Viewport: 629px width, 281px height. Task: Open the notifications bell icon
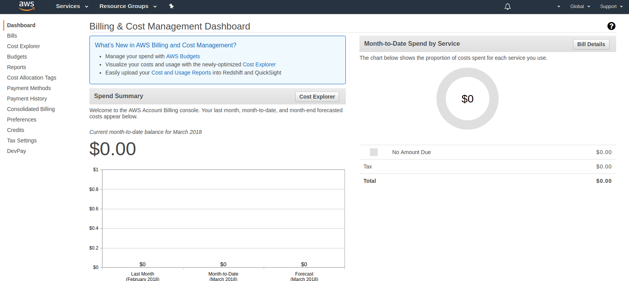click(508, 7)
